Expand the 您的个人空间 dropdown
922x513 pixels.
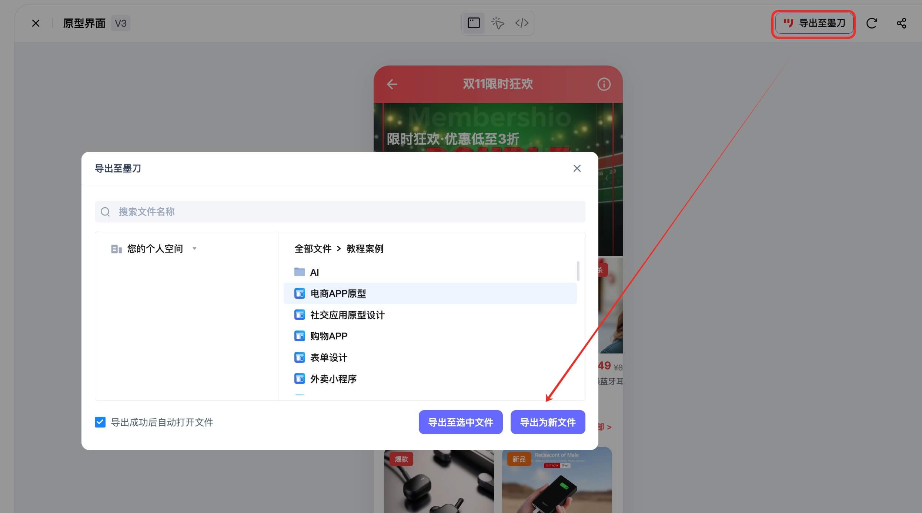point(194,249)
